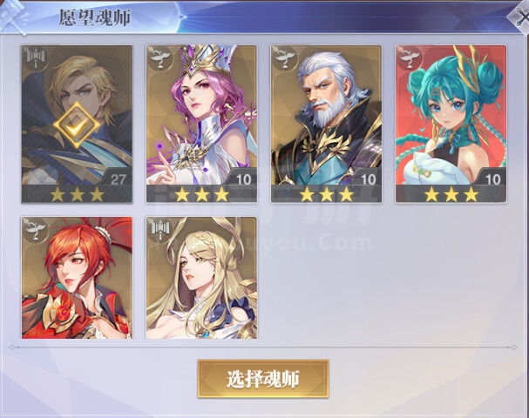Click the hammer emblem beside 愿望魂师 title
This screenshot has height=418, width=529.
tap(13, 17)
